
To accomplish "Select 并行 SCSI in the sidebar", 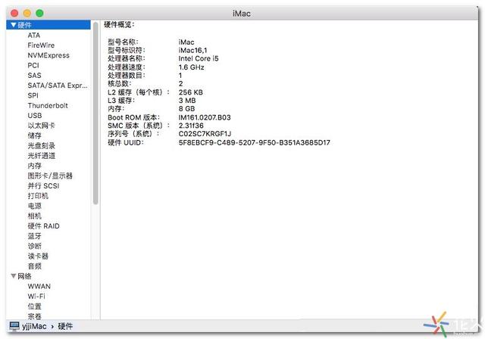I will 43,186.
